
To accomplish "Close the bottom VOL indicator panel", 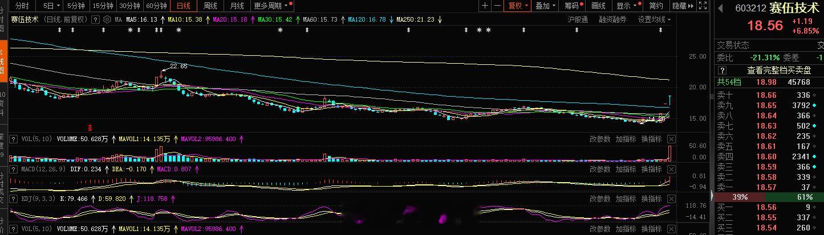I will (x=671, y=229).
